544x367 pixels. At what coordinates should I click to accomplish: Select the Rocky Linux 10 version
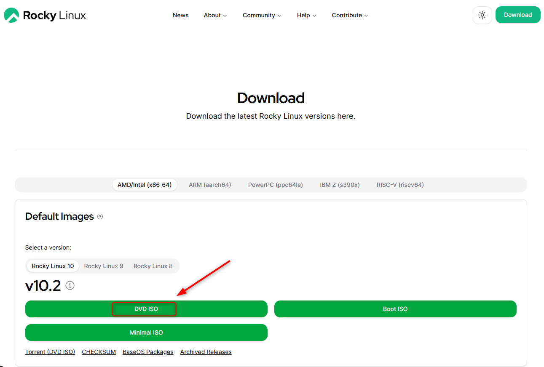[53, 266]
